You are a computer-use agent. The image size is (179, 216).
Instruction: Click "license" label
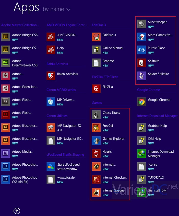click(x=152, y=164)
